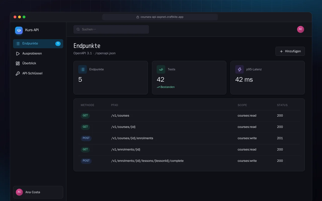The image size is (322, 201).
Task: Click the lightning icon on p95-Latenz card
Action: 239,69
